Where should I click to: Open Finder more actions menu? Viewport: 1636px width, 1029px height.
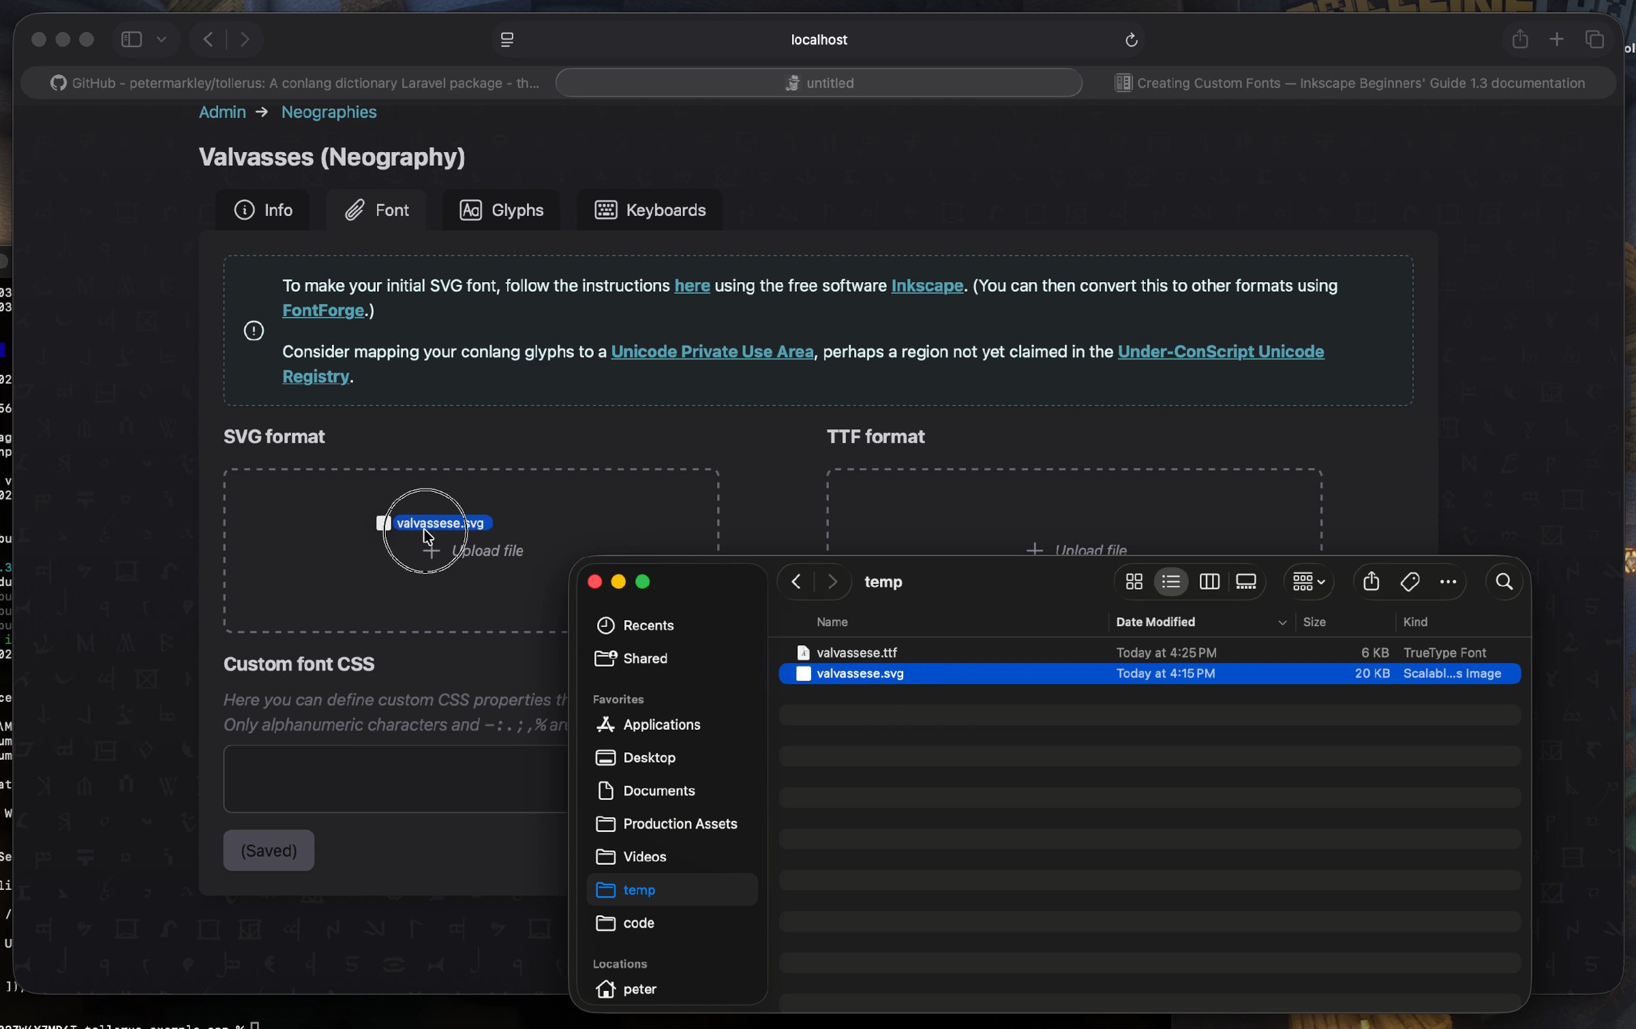pyautogui.click(x=1448, y=581)
